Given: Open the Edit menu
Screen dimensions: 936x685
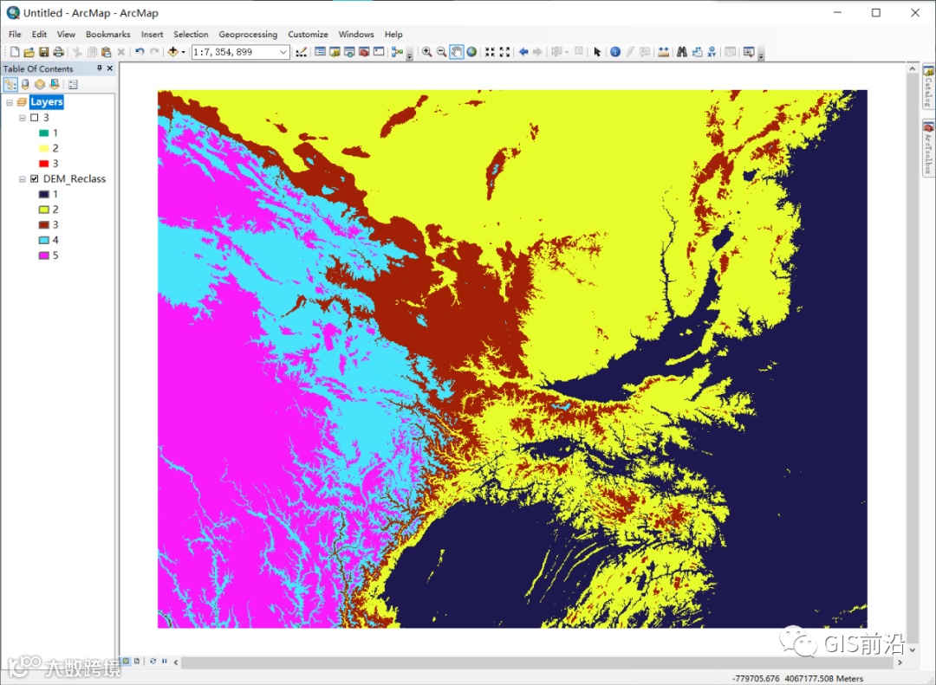Looking at the screenshot, I should click(39, 34).
